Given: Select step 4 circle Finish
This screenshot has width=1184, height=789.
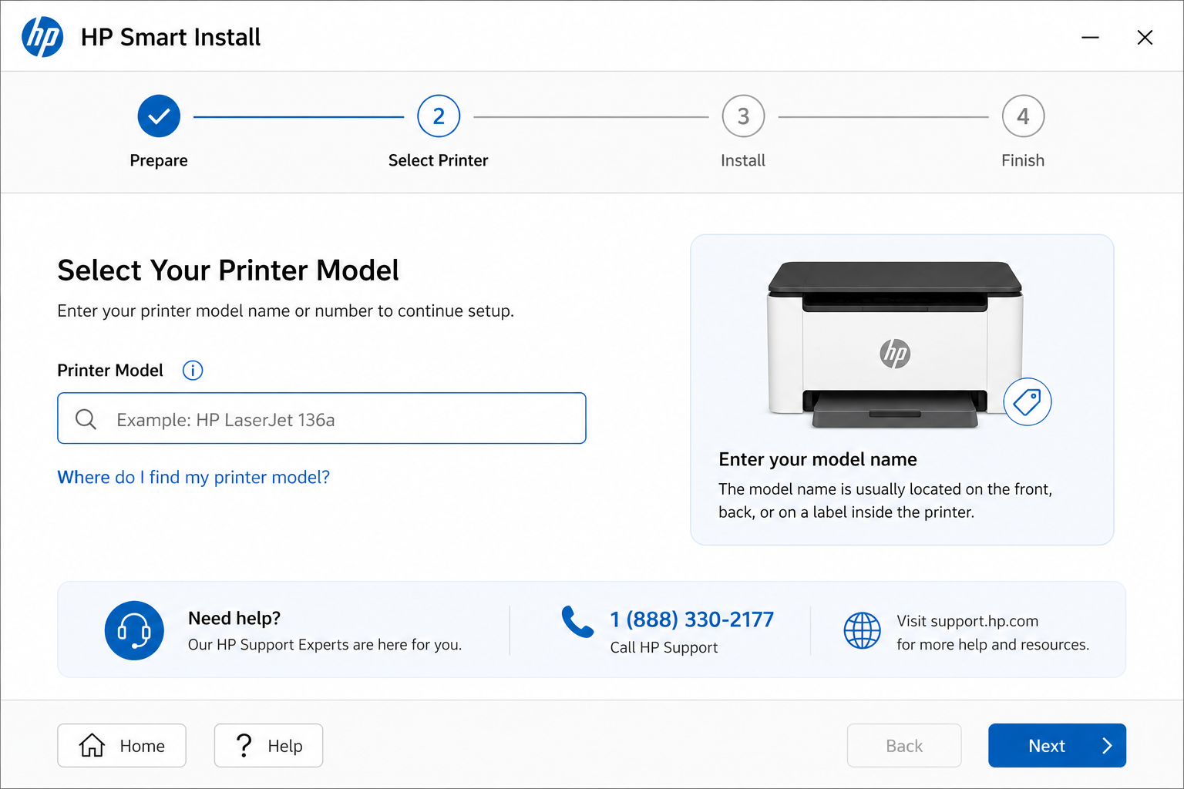Looking at the screenshot, I should 1023,116.
